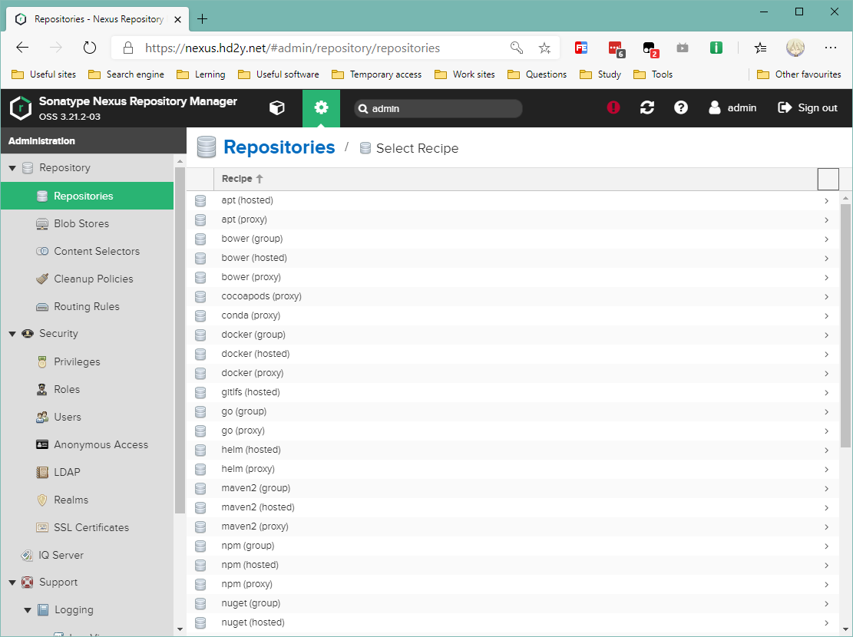Open Users in sidebar

[x=67, y=418]
